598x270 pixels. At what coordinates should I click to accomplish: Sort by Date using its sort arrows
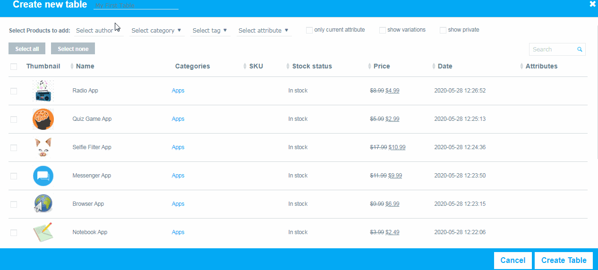(434, 66)
